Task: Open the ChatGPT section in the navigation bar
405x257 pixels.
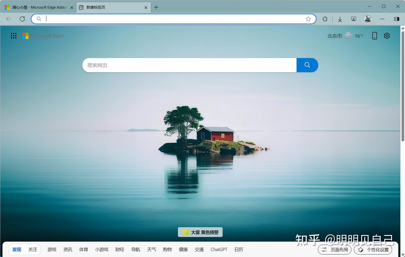Action: (x=219, y=249)
